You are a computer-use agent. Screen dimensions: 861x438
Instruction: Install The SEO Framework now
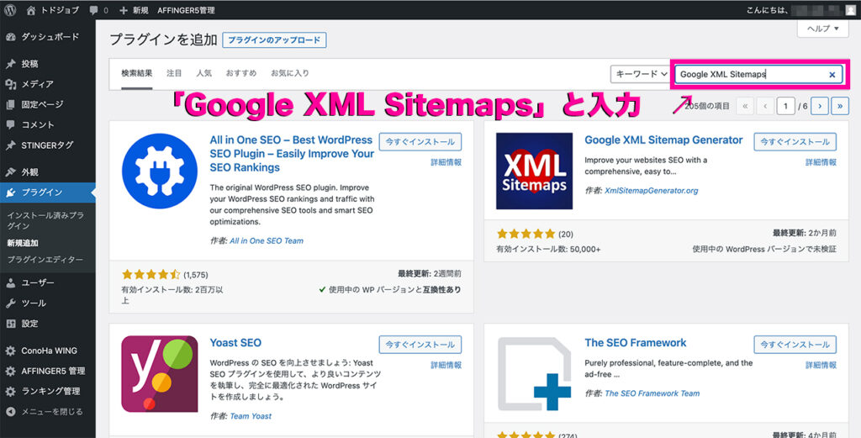(x=795, y=345)
